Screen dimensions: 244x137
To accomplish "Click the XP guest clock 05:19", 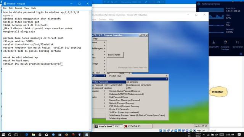I will point(204,126).
